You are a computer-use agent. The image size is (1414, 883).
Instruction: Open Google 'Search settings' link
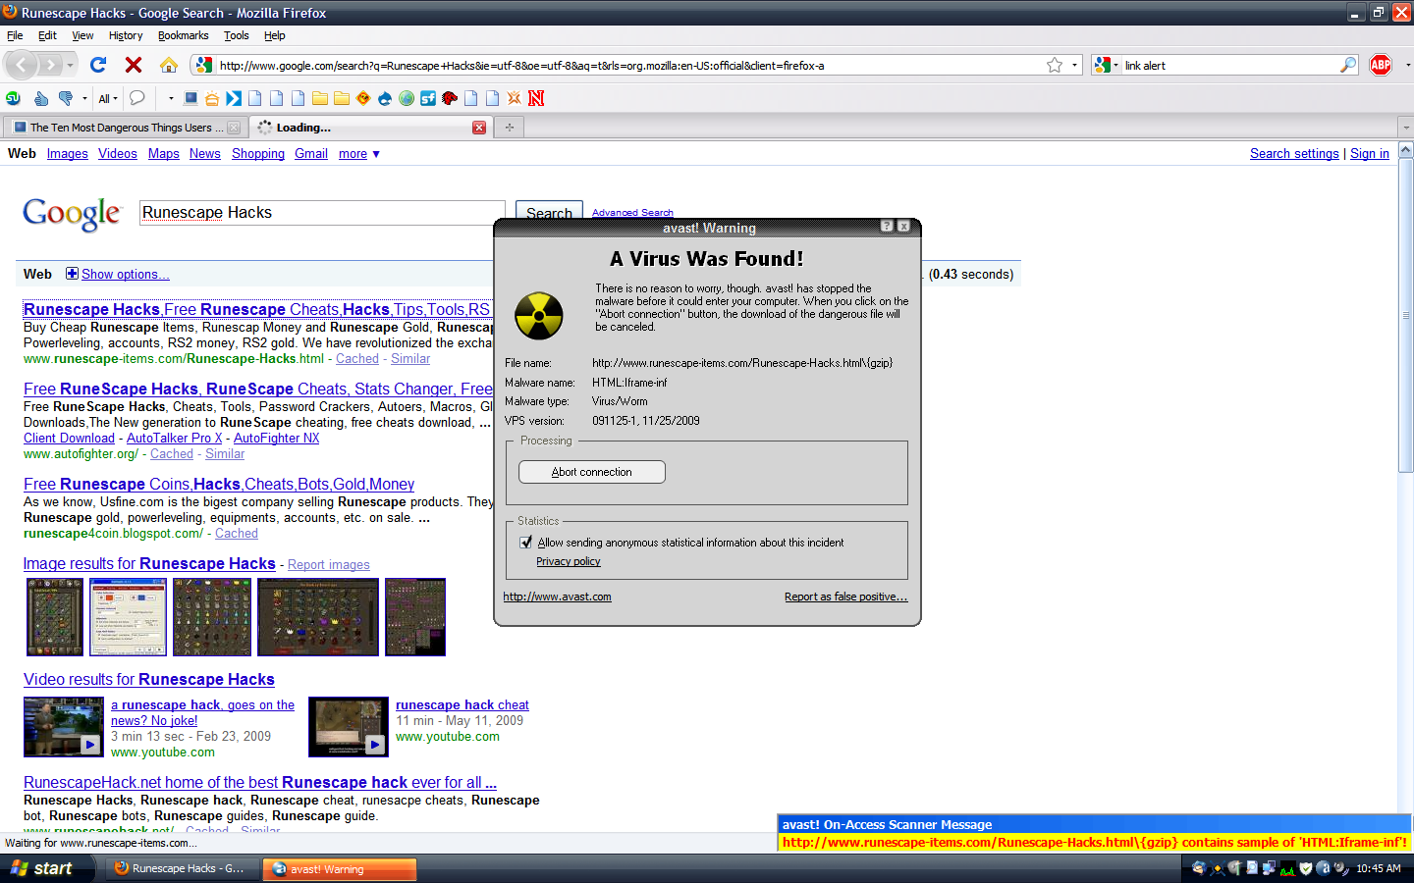[x=1294, y=154]
